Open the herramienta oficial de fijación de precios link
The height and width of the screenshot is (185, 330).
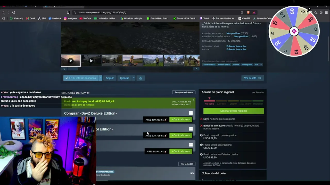pyautogui.click(x=238, y=163)
